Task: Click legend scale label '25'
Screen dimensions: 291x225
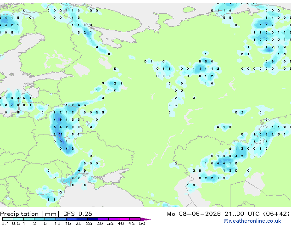Action: click(89, 223)
